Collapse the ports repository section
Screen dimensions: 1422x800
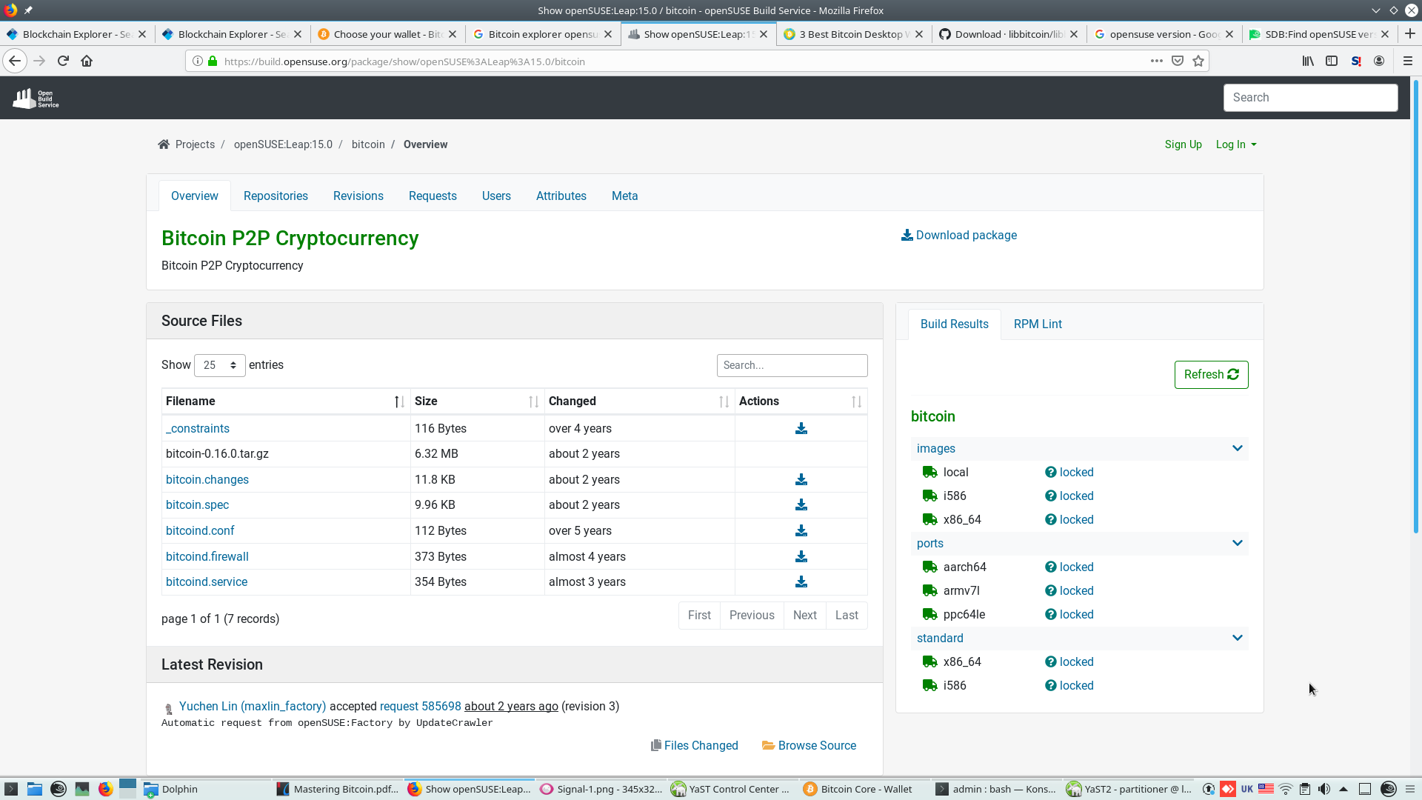(x=1237, y=543)
